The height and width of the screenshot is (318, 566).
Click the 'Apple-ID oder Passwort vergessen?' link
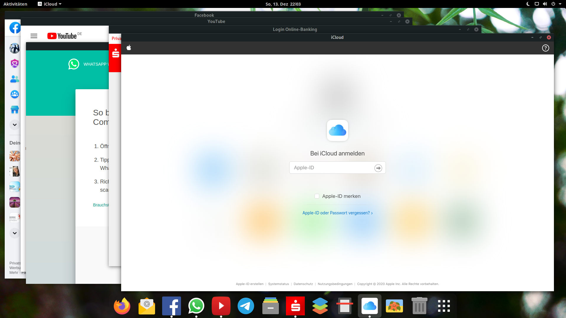pyautogui.click(x=337, y=213)
